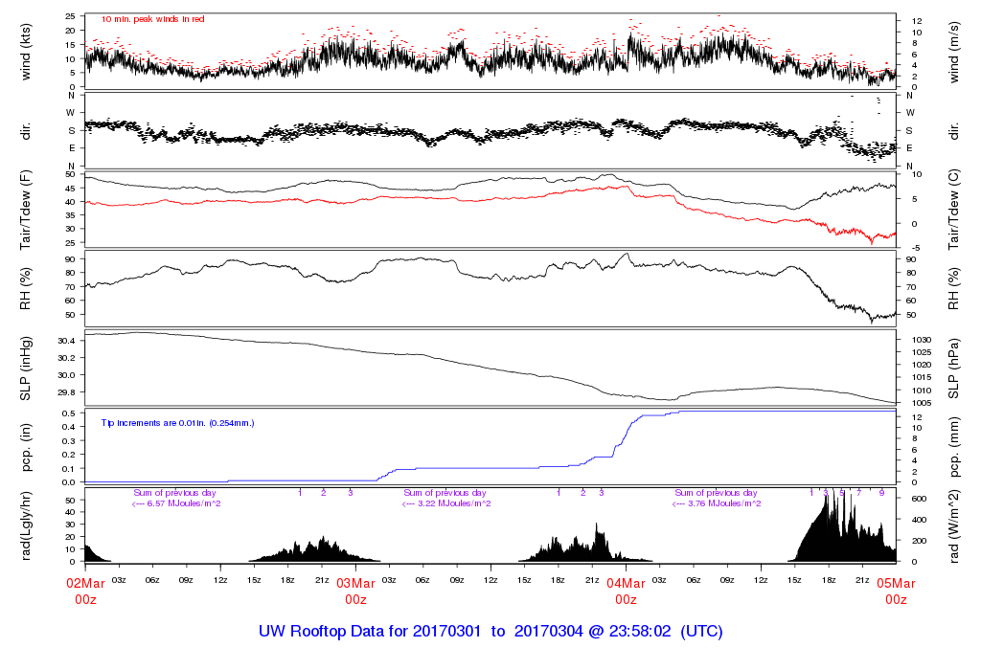
Task: Click the '400' radiation tick label
Action: click(919, 520)
